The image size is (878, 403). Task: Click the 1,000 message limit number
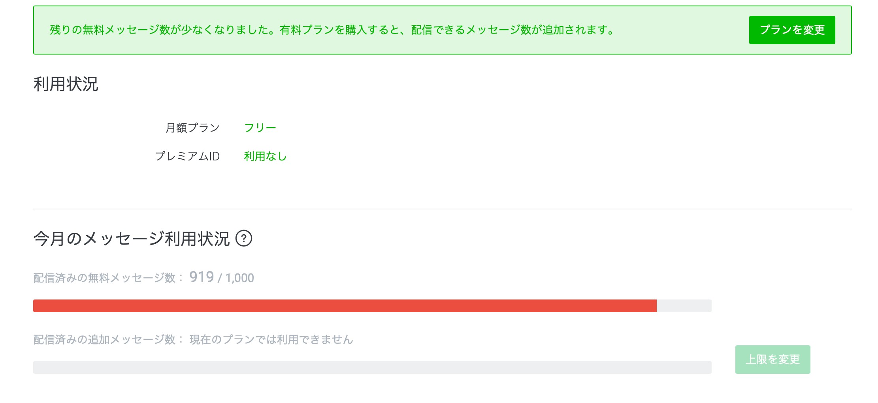(x=239, y=278)
